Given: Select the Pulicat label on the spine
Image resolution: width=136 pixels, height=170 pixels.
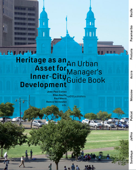Looking at the screenshot, I should tap(131, 116).
